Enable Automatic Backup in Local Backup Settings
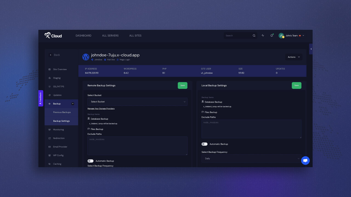 click(205, 144)
